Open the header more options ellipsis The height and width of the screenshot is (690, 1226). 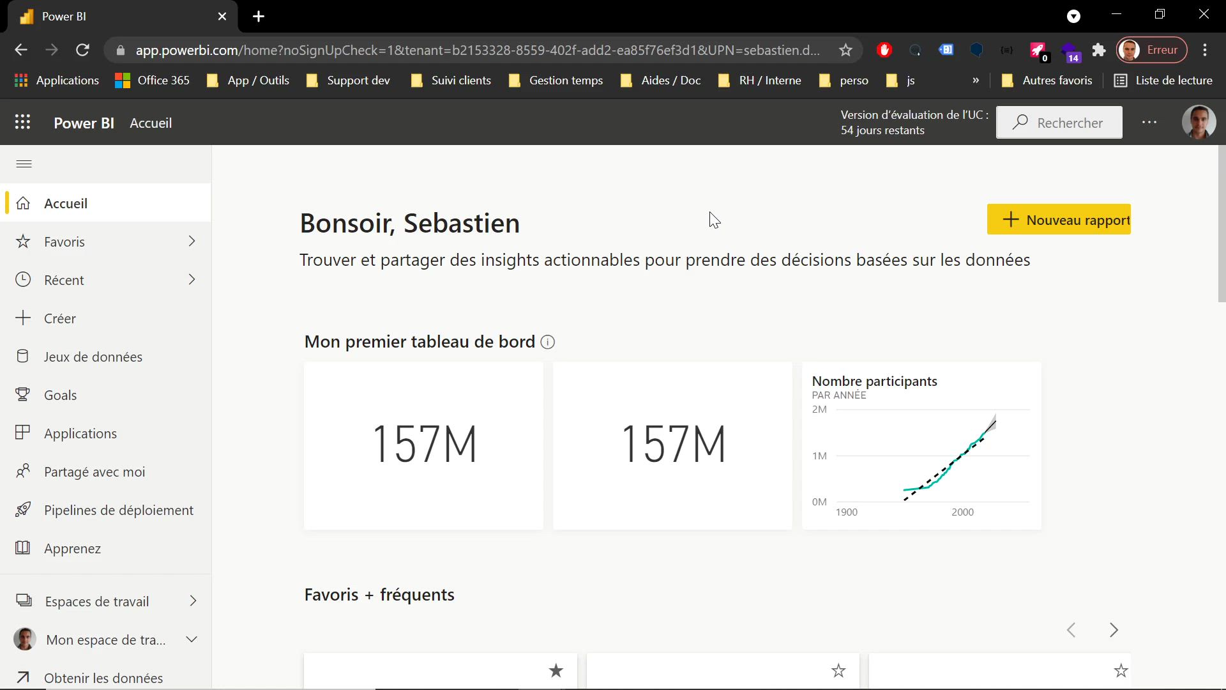click(1149, 122)
